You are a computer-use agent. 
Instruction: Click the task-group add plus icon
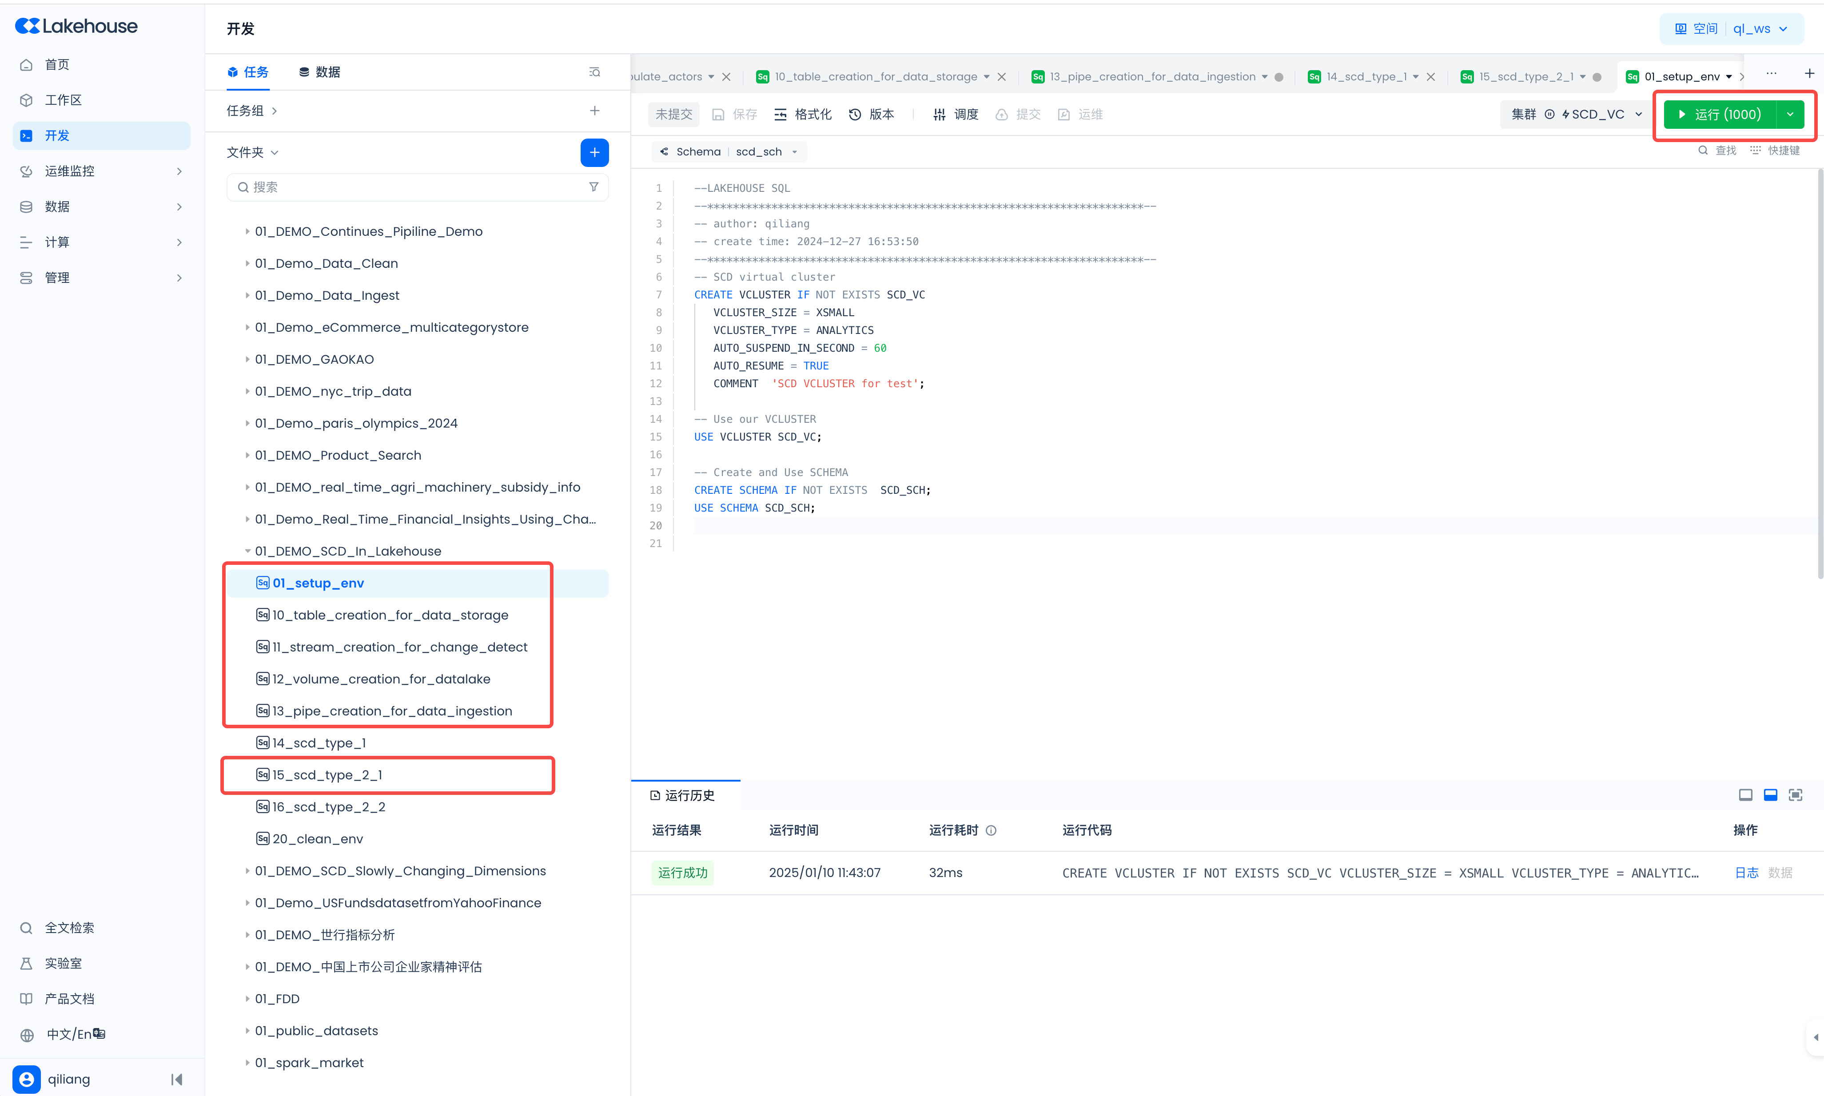tap(594, 111)
